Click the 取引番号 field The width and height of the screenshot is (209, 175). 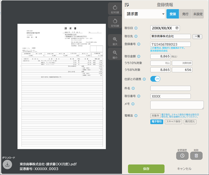point(170,96)
